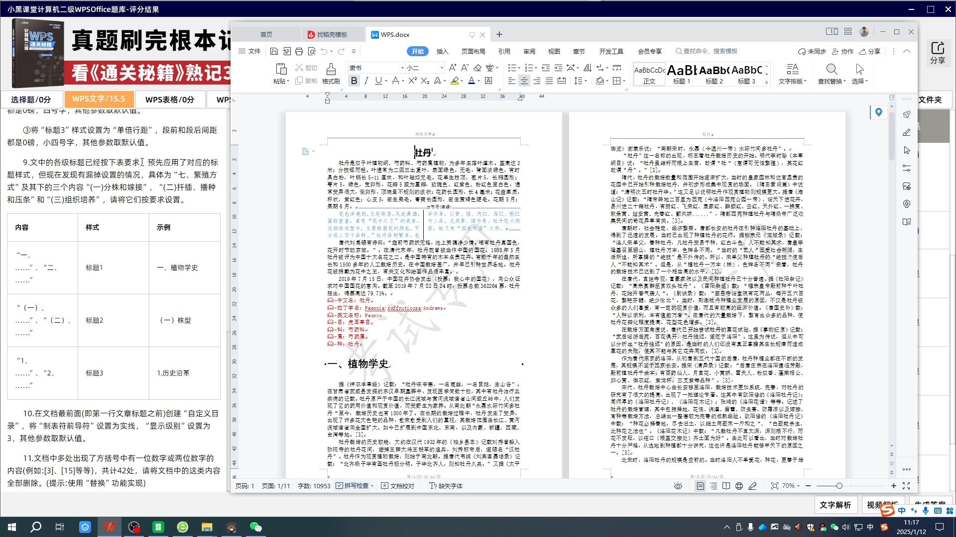Viewport: 956px width, 537px height.
Task: Open the 页面布局 ribbon tab
Action: (x=473, y=51)
